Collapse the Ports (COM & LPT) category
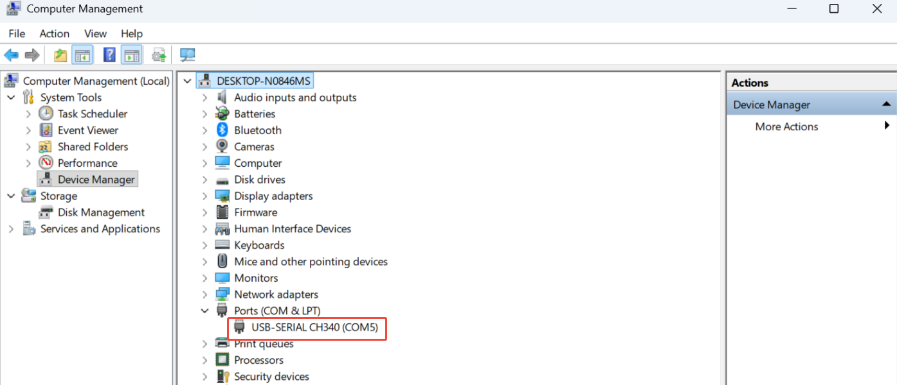The width and height of the screenshot is (897, 385). pos(205,311)
